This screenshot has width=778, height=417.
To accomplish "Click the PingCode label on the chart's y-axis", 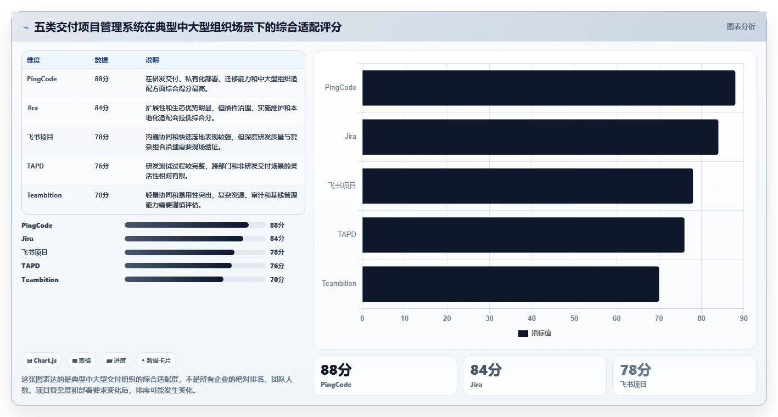I will [340, 88].
